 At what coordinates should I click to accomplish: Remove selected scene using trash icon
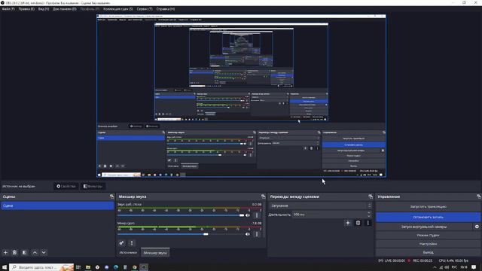tap(14, 252)
